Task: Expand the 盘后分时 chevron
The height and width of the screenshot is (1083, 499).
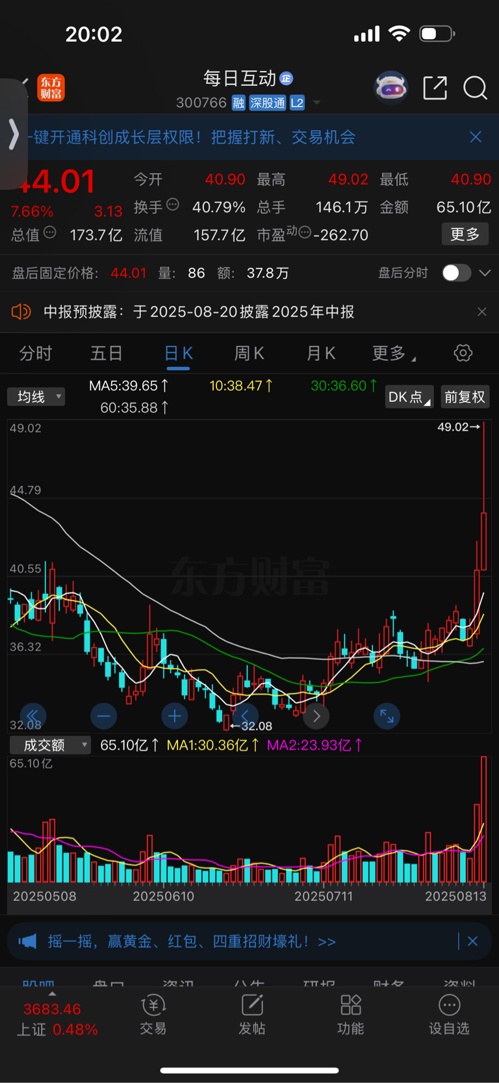Action: 485,273
